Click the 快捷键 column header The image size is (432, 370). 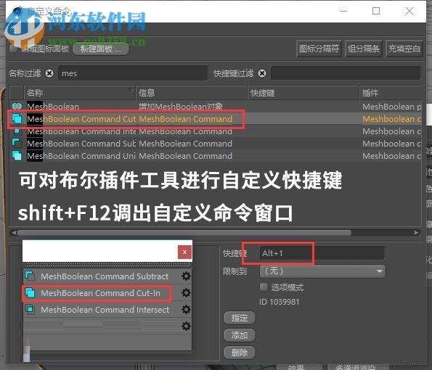coord(303,93)
